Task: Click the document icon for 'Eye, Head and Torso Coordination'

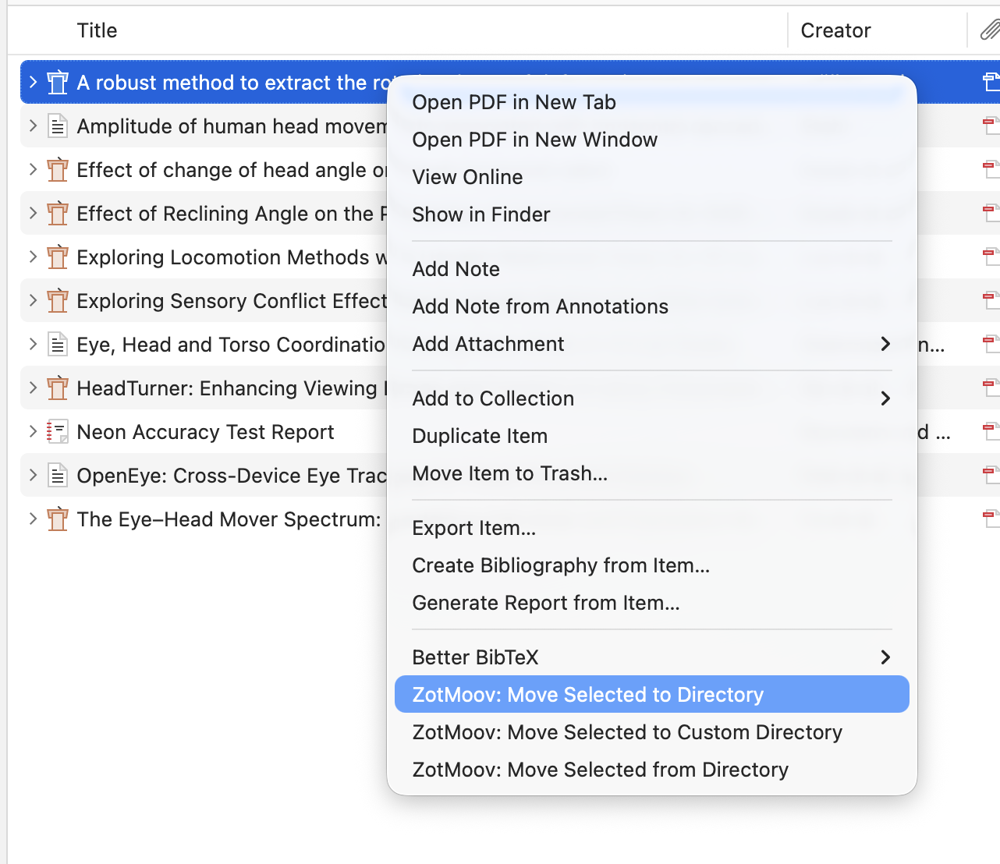Action: pyautogui.click(x=58, y=345)
